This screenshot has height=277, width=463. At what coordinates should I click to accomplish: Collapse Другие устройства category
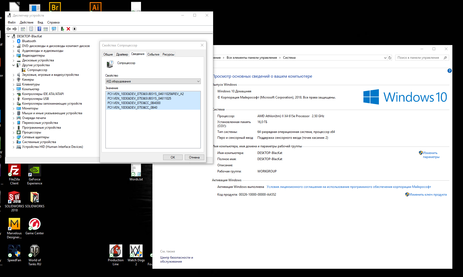tap(14, 65)
